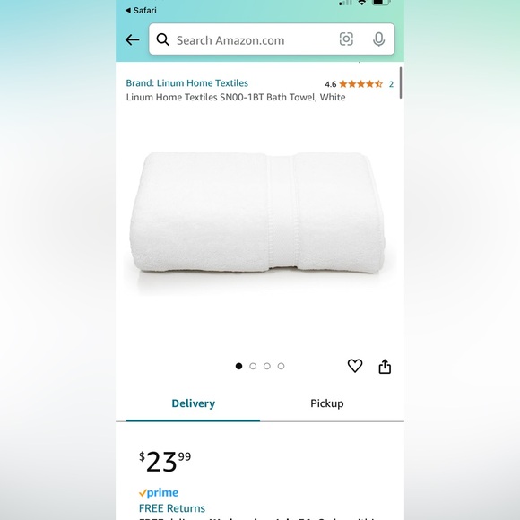520x520 pixels.
Task: Switch to the Delivery tab
Action: [193, 403]
